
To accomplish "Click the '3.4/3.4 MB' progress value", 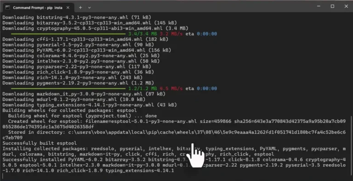I will click(x=143, y=34).
